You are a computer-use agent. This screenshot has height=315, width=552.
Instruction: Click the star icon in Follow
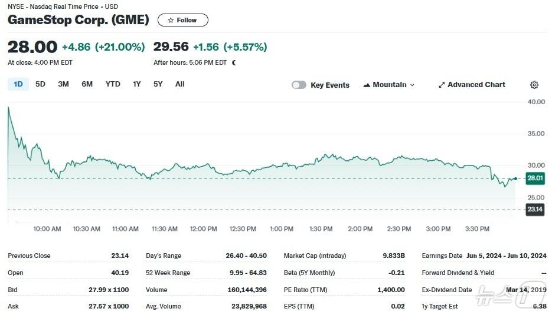[171, 20]
